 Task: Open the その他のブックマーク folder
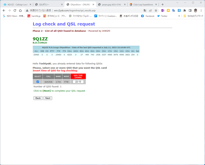(x=193, y=16)
